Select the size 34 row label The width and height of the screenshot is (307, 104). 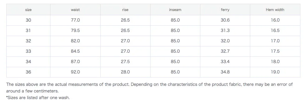point(28,62)
